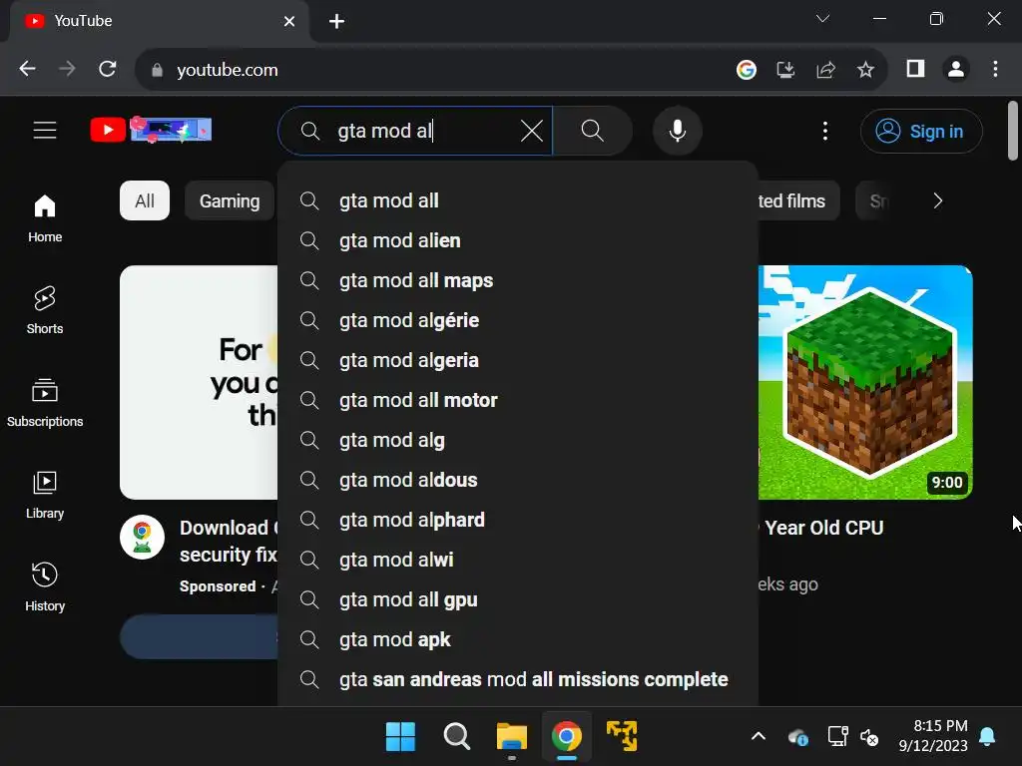Image resolution: width=1022 pixels, height=766 pixels.
Task: Open File Explorer from taskbar
Action: click(x=512, y=737)
